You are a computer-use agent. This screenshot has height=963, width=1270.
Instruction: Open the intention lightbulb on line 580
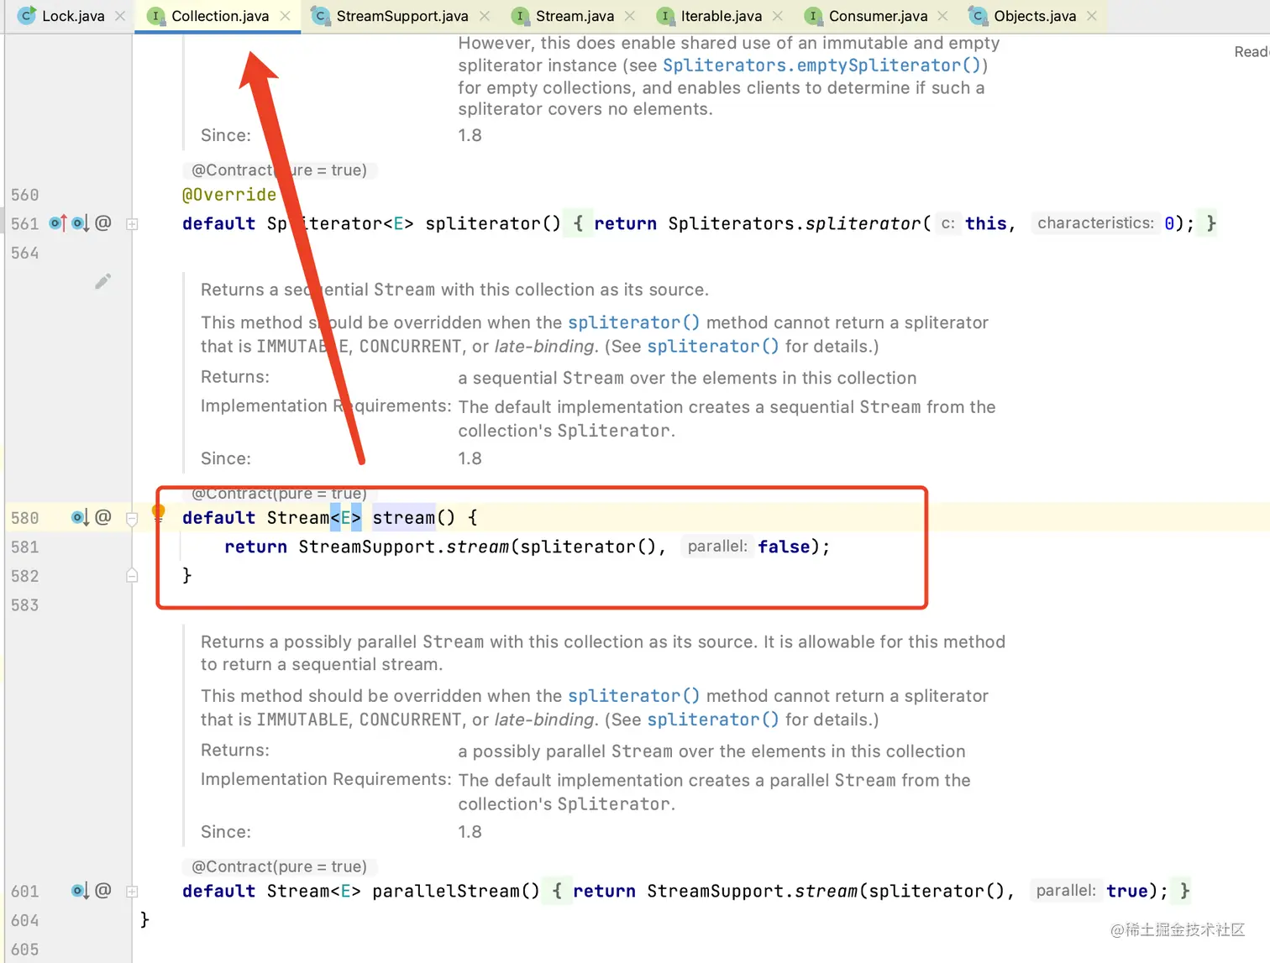[x=158, y=513]
